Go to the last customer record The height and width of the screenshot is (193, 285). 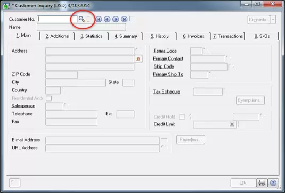point(124,19)
